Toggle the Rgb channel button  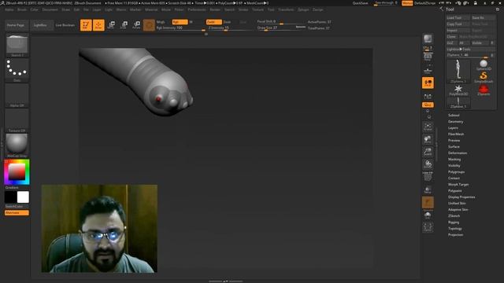coord(180,22)
